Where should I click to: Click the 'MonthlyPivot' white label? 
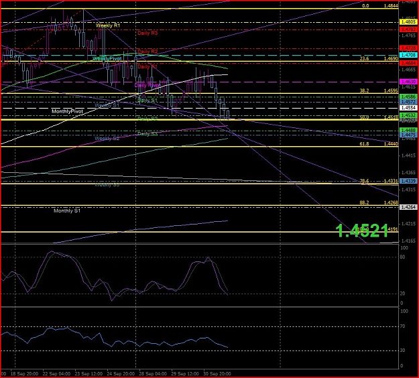67,111
